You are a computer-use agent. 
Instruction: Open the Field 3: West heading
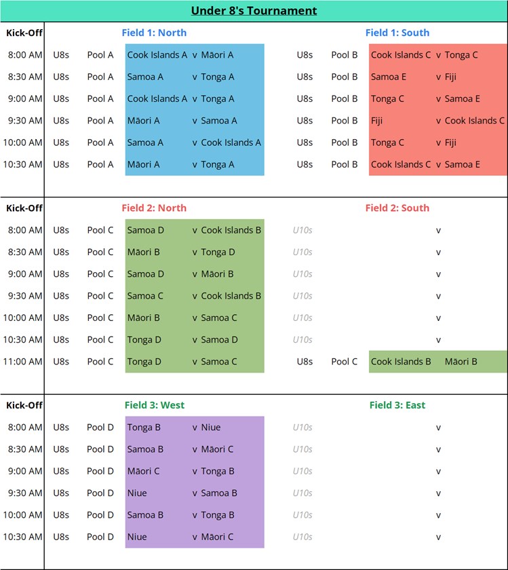(154, 405)
